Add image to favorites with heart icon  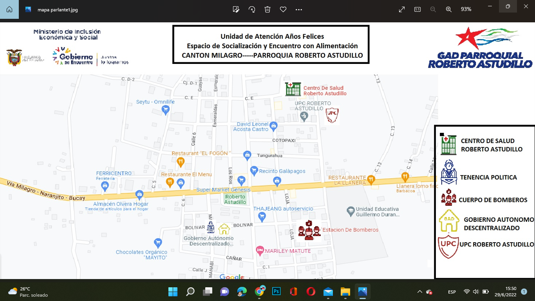tap(283, 9)
